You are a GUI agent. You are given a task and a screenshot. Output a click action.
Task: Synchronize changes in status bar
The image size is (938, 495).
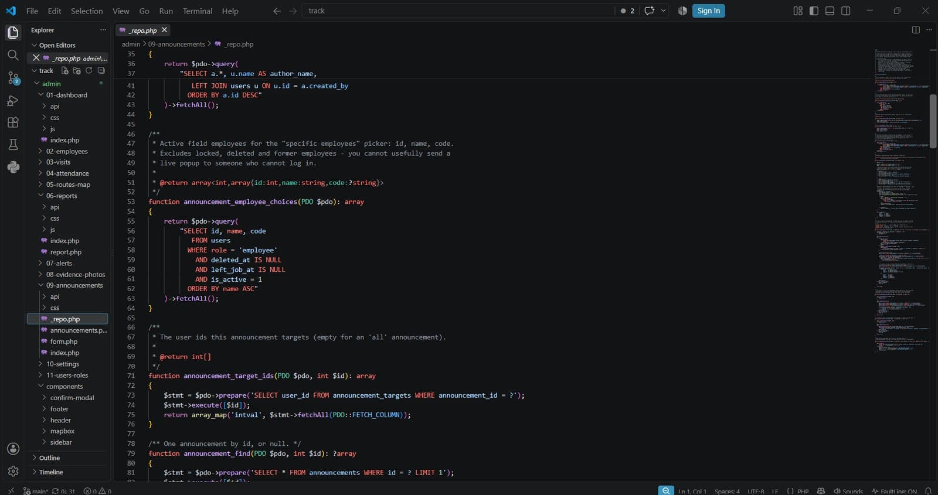tap(64, 491)
